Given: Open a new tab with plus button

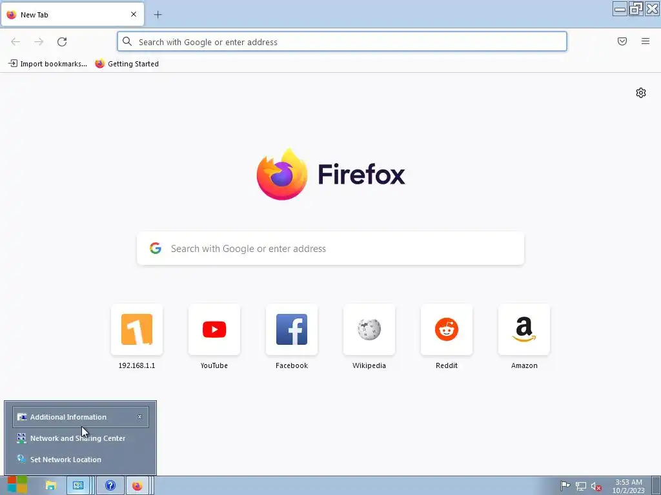Looking at the screenshot, I should pyautogui.click(x=158, y=15).
